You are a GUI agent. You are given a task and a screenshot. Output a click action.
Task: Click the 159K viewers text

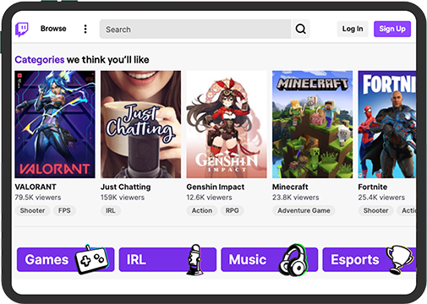point(123,198)
